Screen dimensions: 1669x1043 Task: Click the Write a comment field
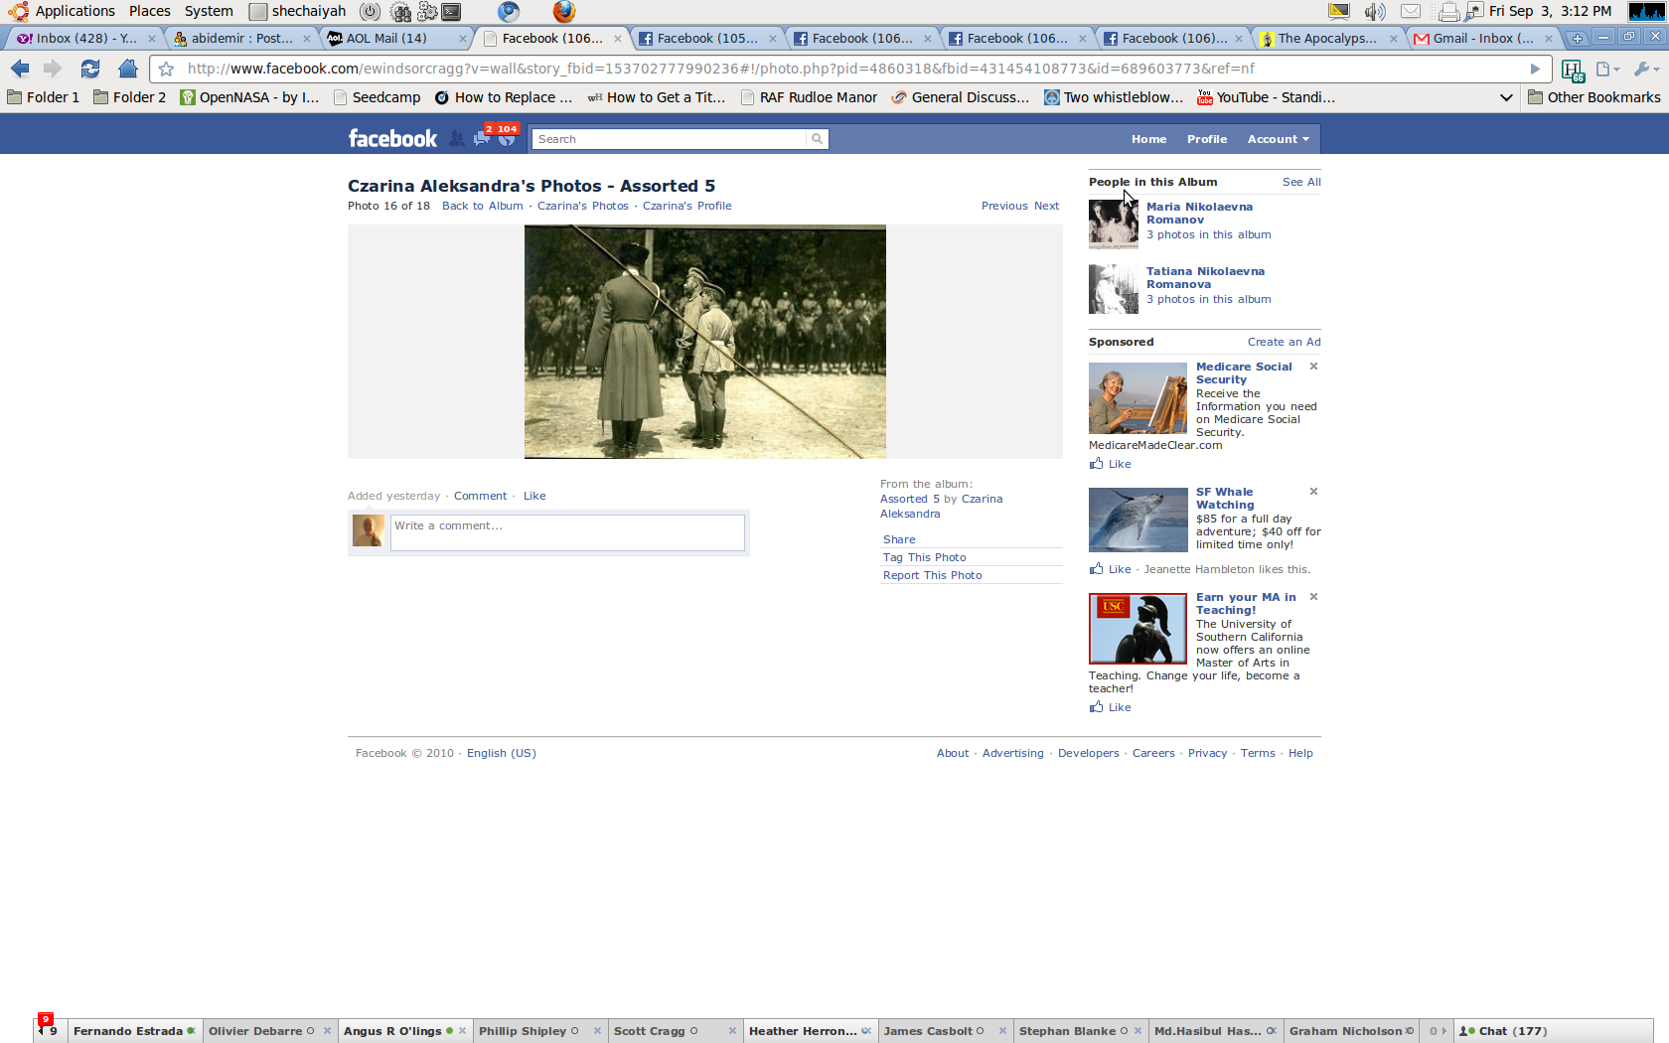pyautogui.click(x=567, y=531)
